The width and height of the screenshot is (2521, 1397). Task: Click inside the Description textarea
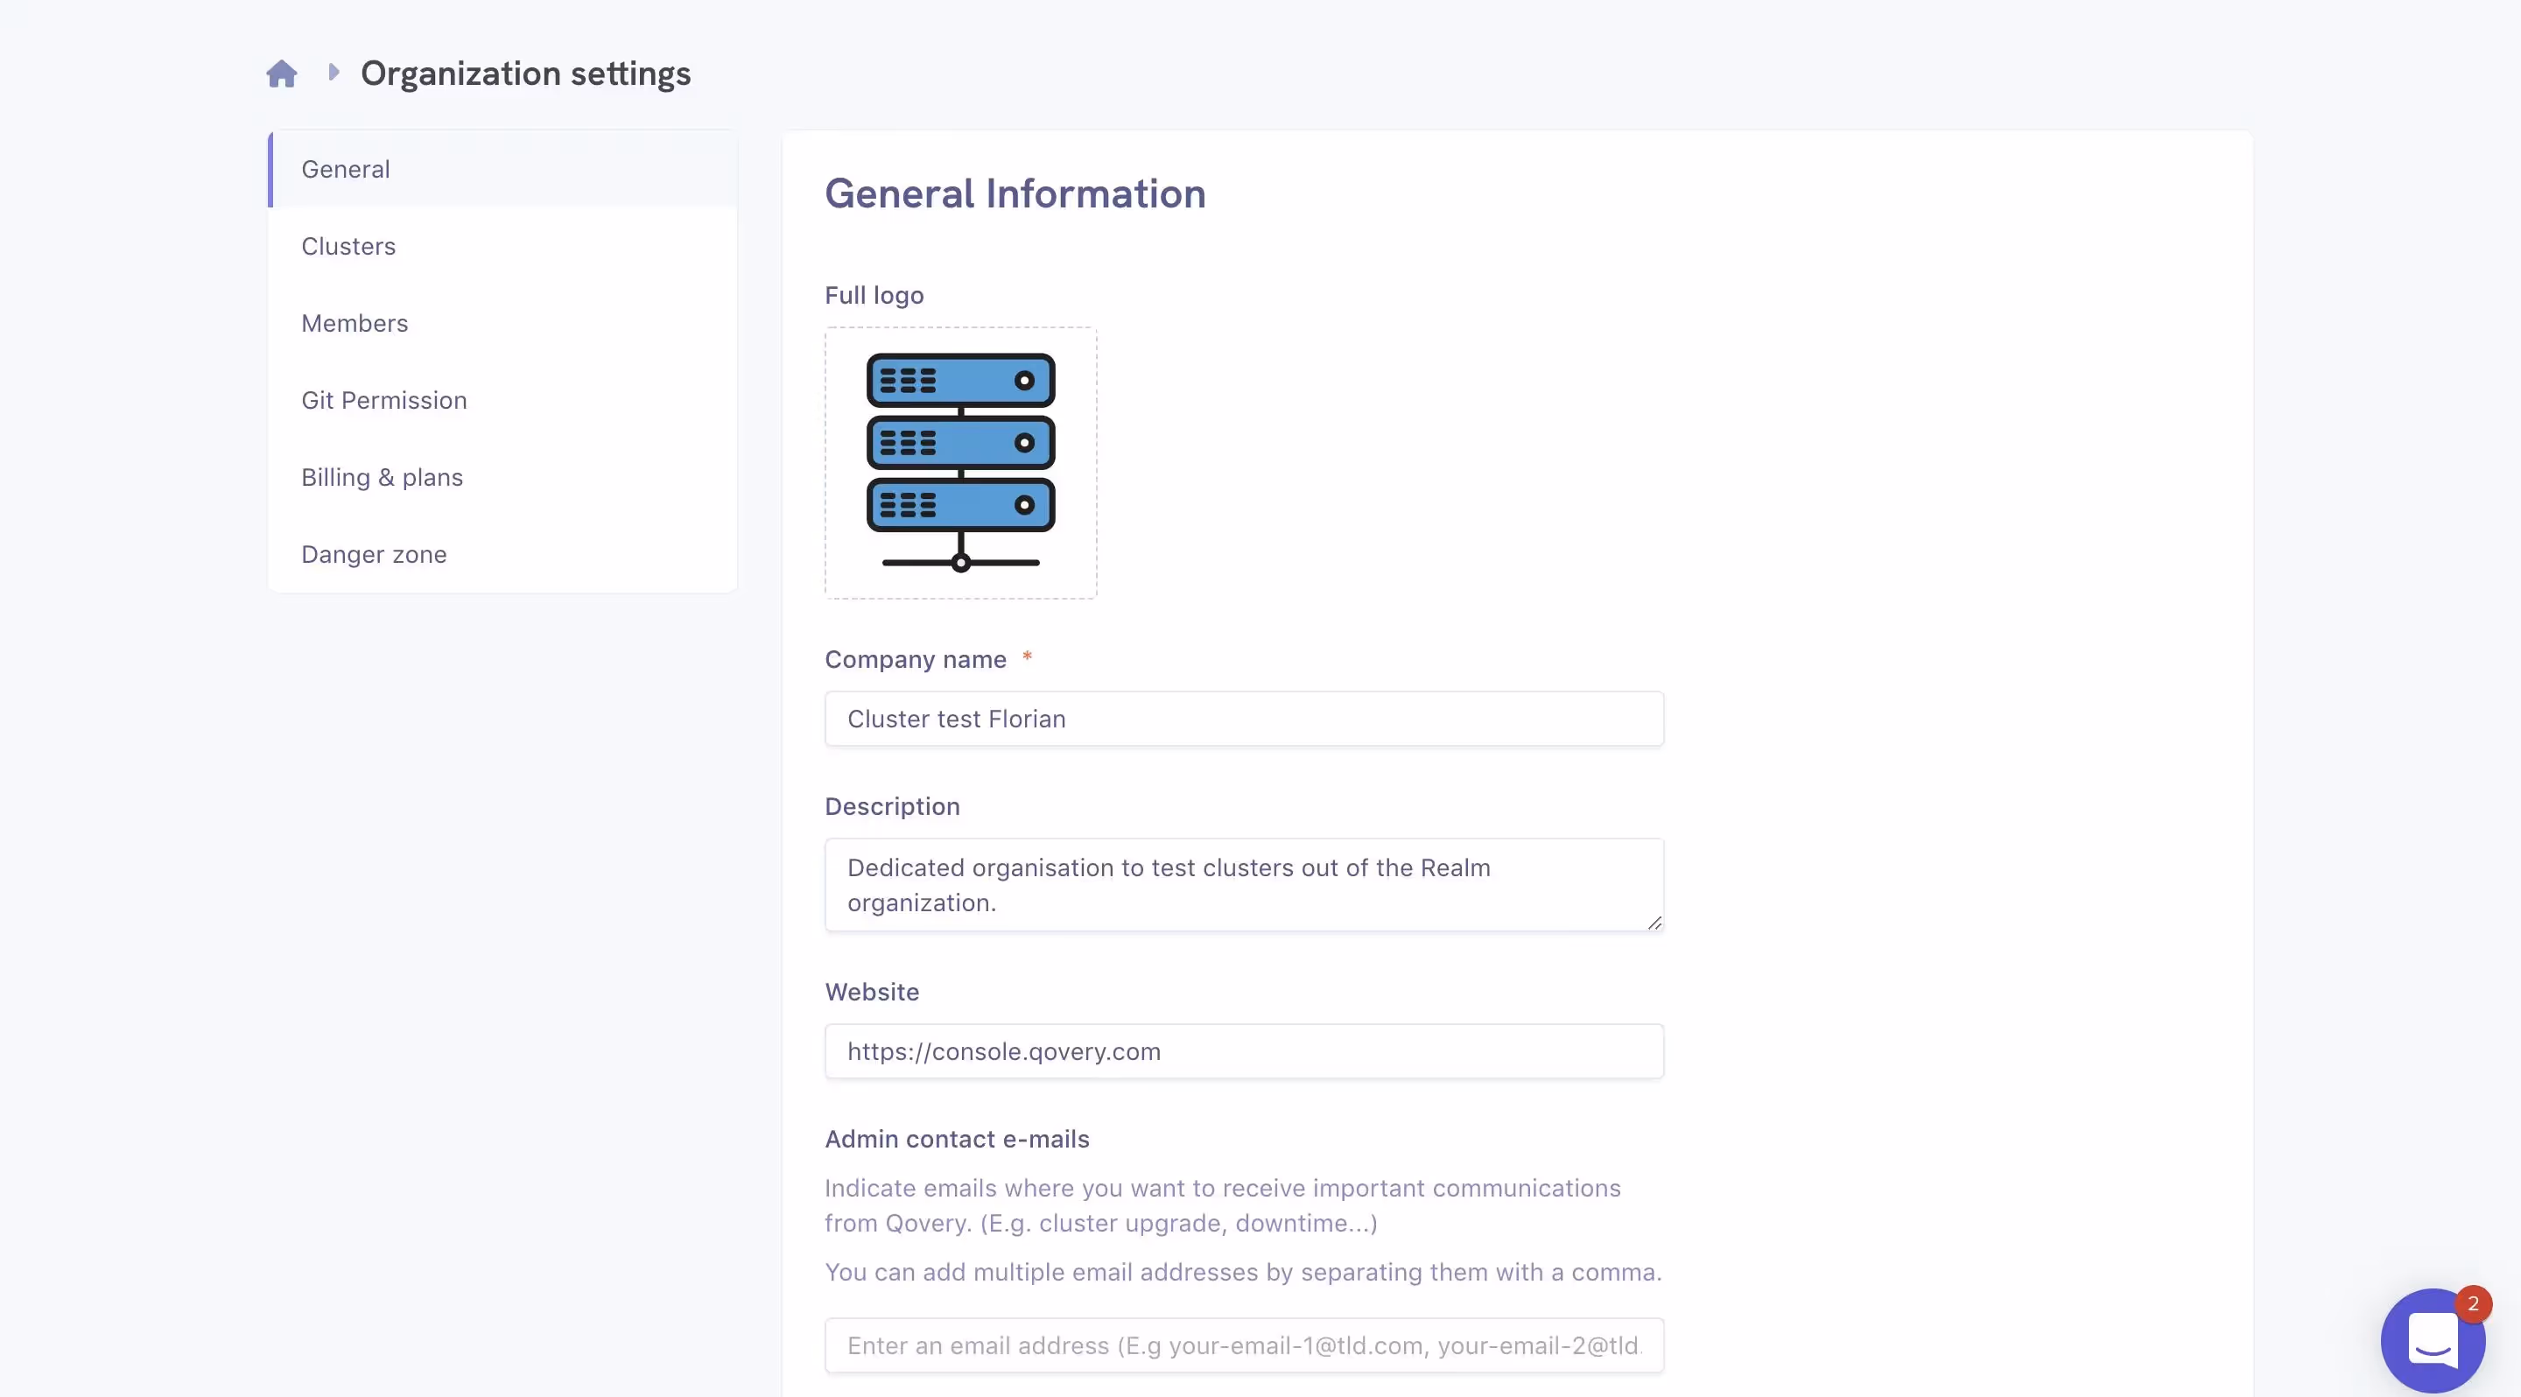pos(1243,883)
